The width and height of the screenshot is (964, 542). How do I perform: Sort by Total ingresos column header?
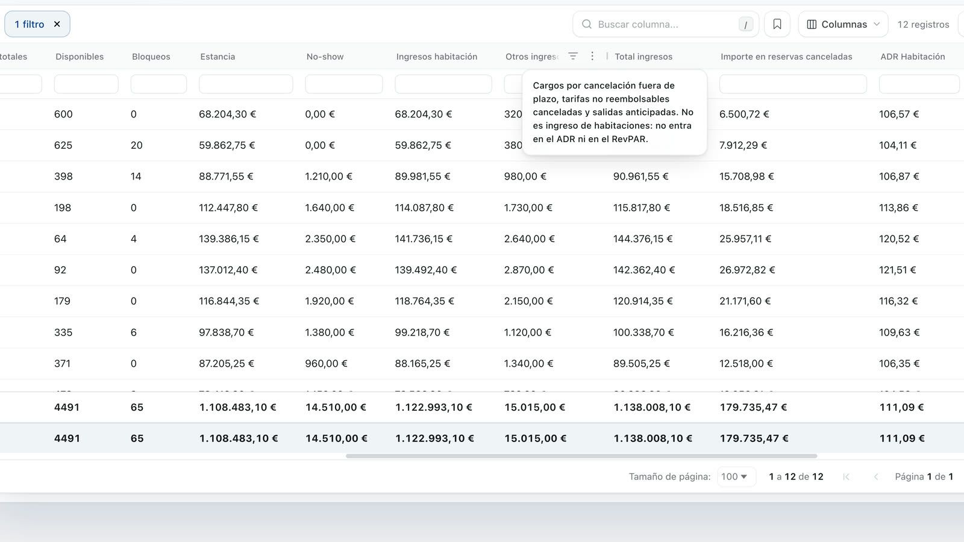(643, 57)
